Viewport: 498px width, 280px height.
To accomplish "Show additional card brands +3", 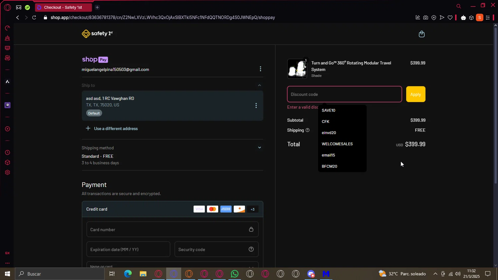I will [253, 209].
